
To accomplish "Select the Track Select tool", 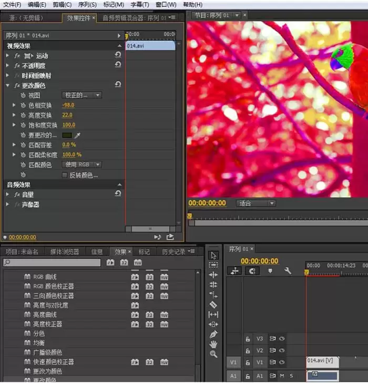I will coord(213,265).
